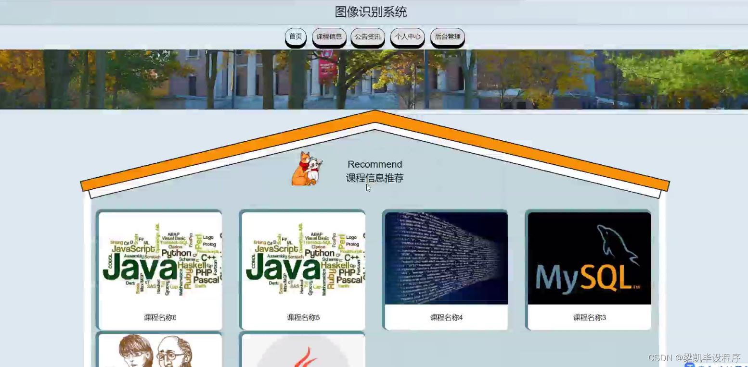Screen dimensions: 748x367
Task: View the 课程名称4 code-matrix thumbnail
Action: [x=445, y=258]
